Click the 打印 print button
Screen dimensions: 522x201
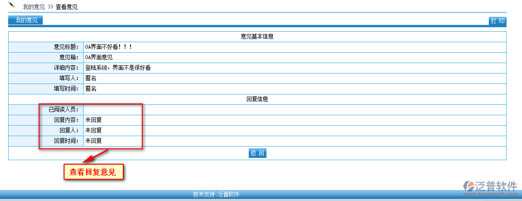(497, 21)
